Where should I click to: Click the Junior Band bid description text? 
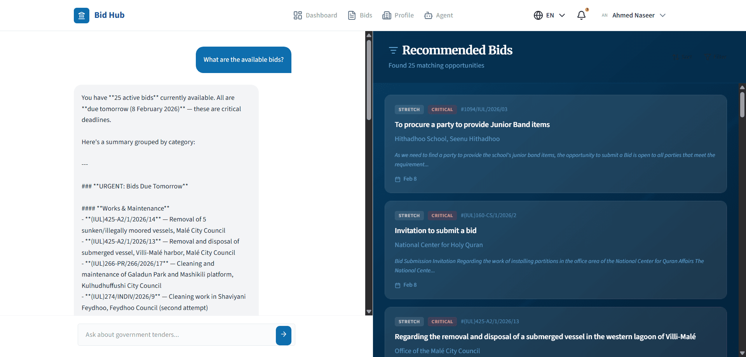coord(555,160)
